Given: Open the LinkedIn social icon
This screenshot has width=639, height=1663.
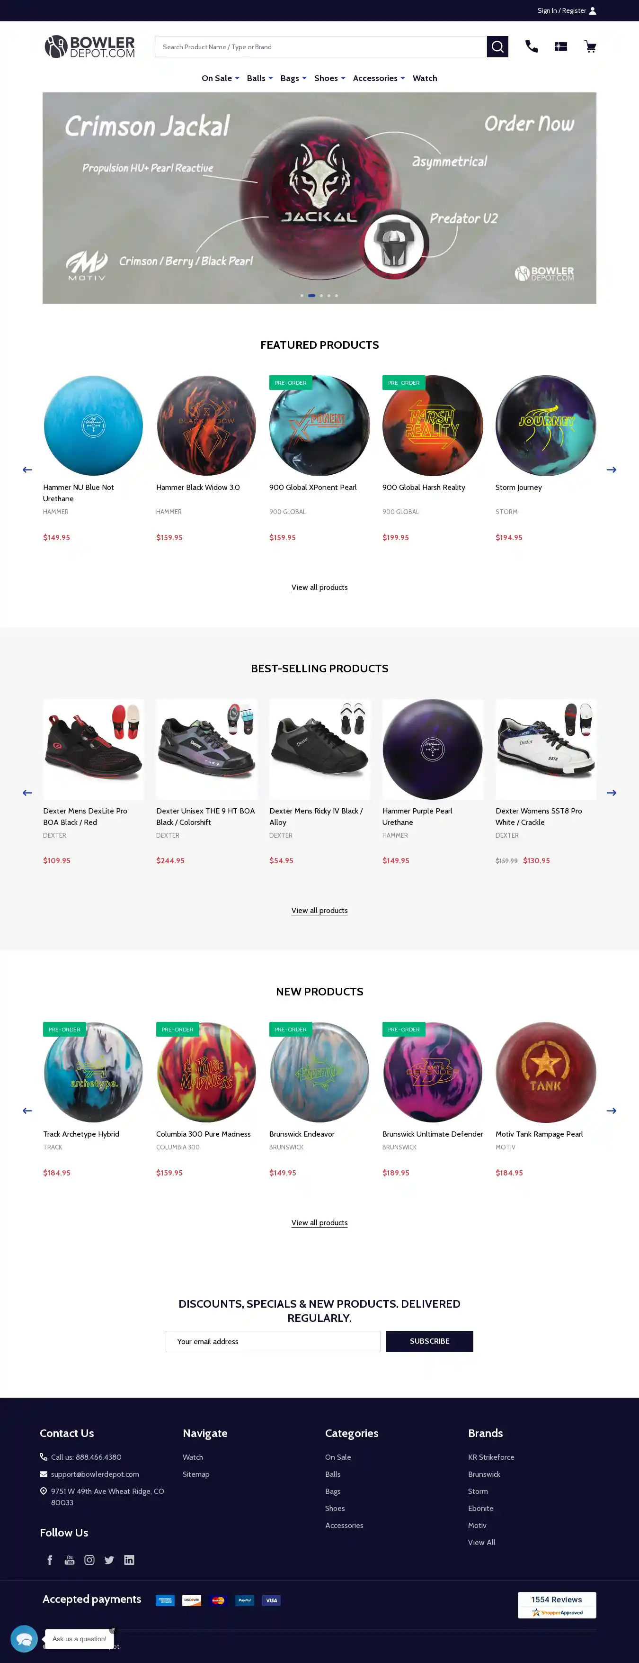Looking at the screenshot, I should click(x=129, y=1560).
